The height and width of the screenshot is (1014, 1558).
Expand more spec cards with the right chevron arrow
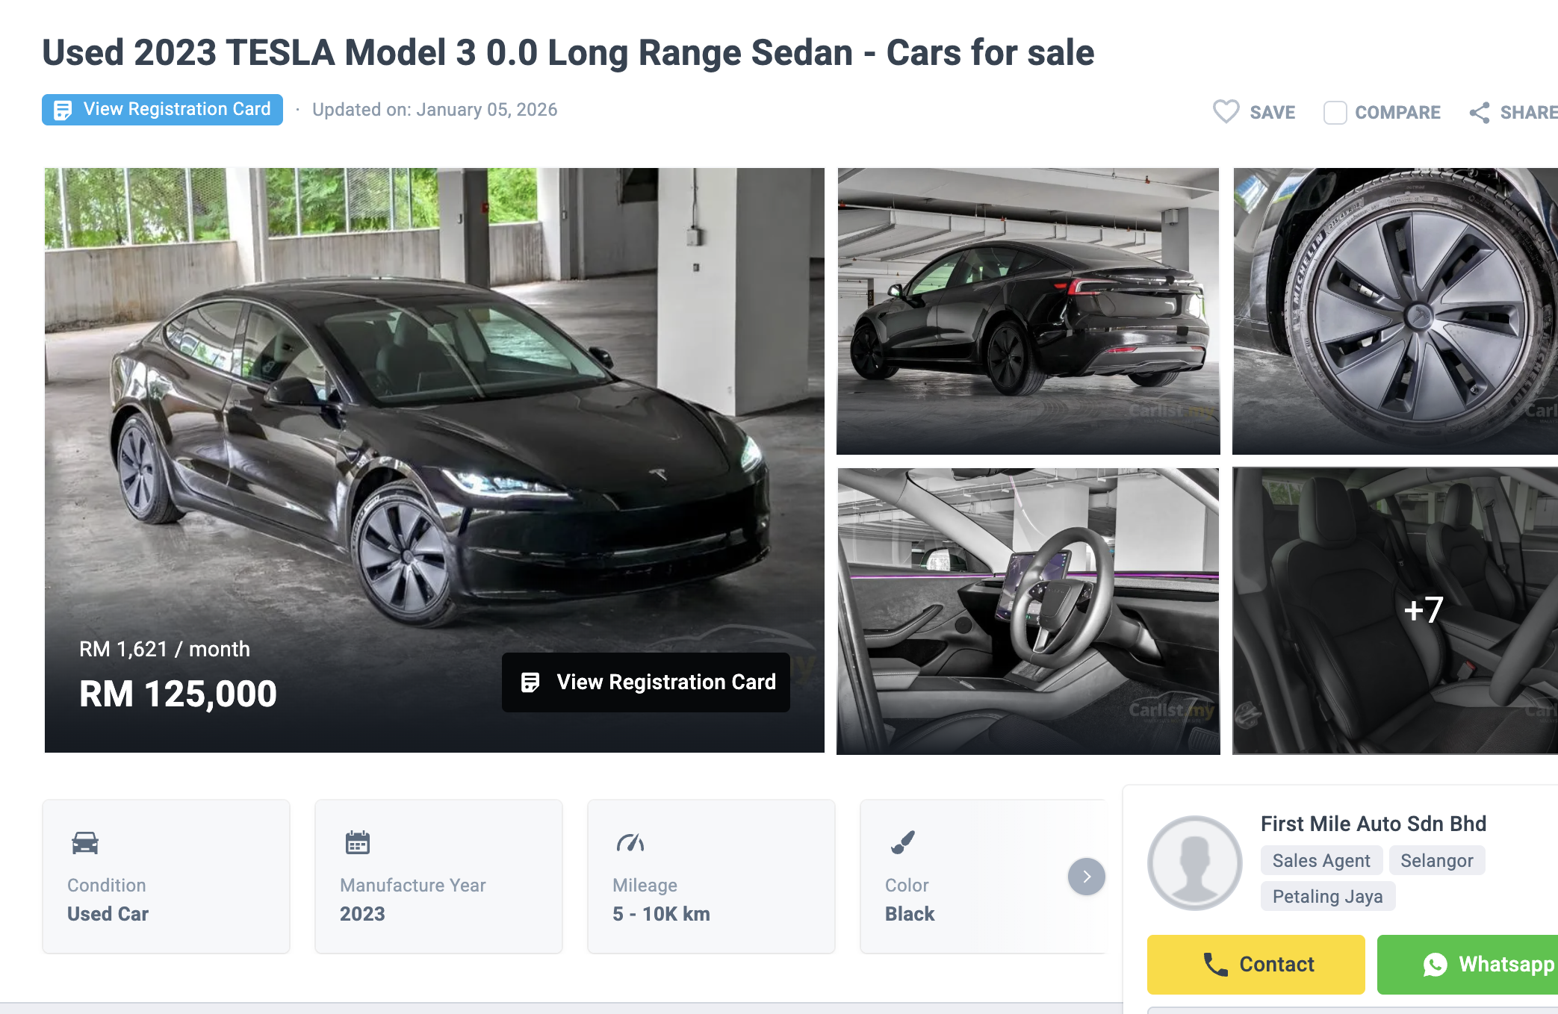(1087, 877)
